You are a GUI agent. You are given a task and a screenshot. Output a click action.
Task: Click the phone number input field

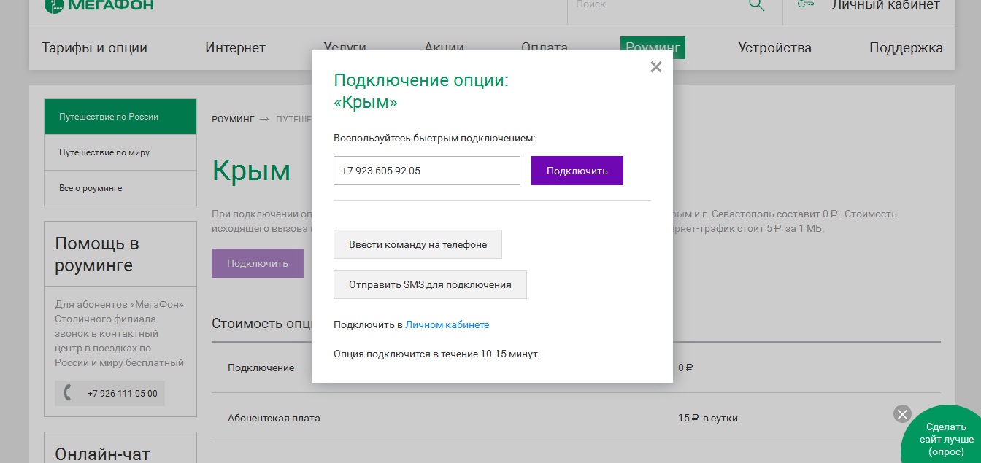(x=426, y=171)
